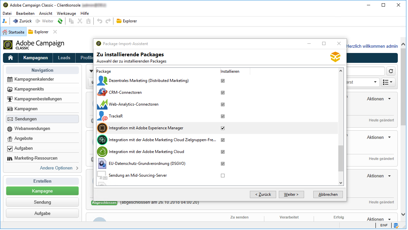Switch to the Explorer tab

(x=38, y=32)
